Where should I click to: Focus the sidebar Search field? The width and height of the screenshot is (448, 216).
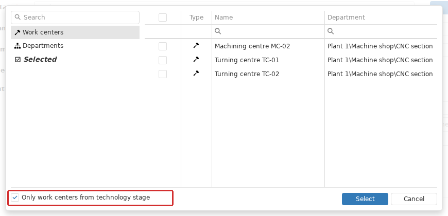pos(75,17)
